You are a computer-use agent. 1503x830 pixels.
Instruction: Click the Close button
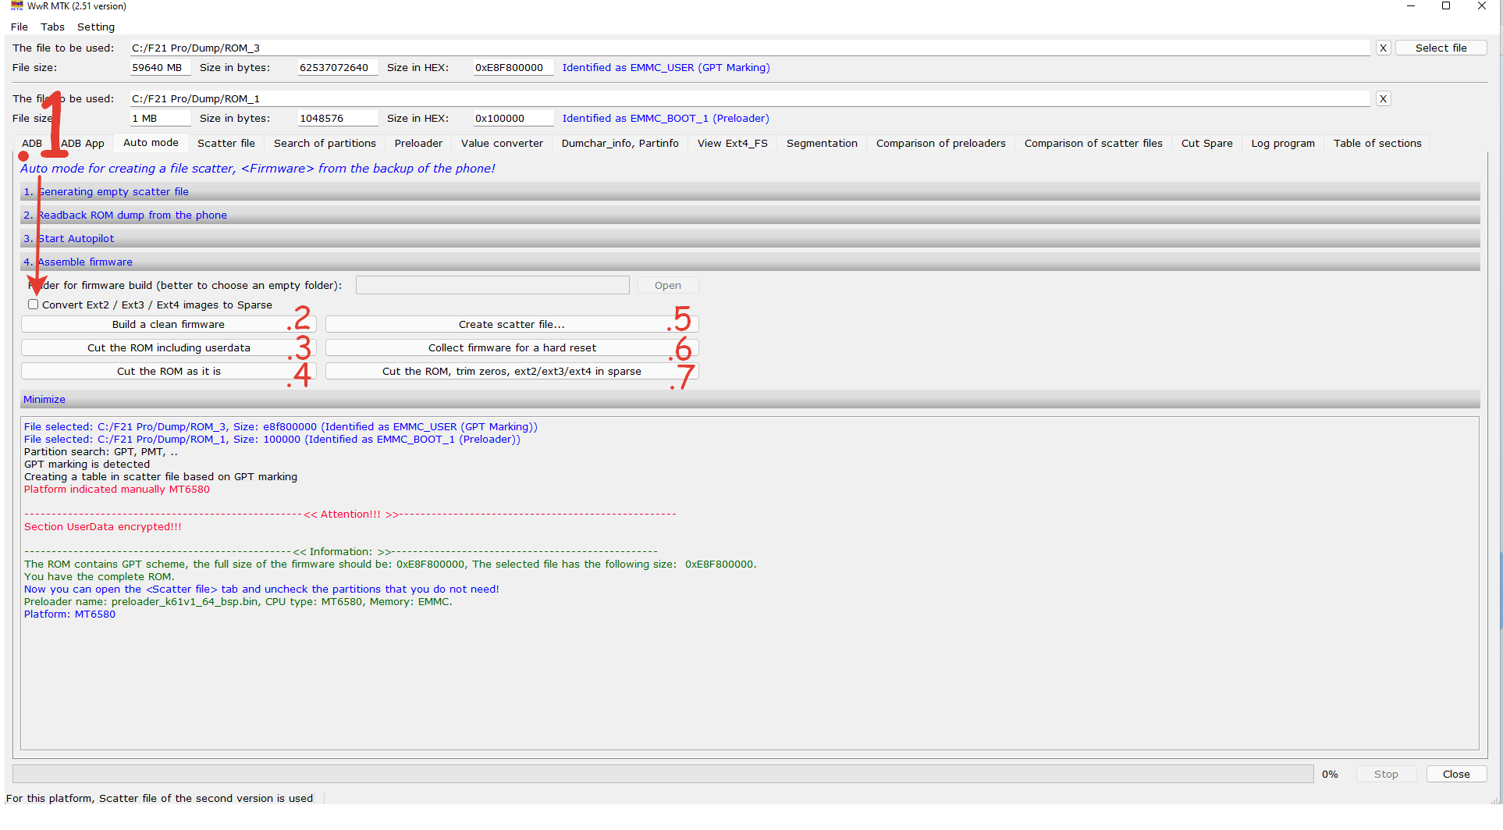pyautogui.click(x=1456, y=774)
